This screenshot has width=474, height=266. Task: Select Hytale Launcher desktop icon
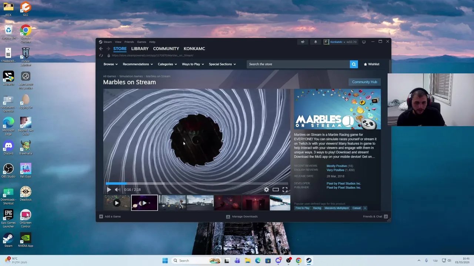[x=26, y=57]
